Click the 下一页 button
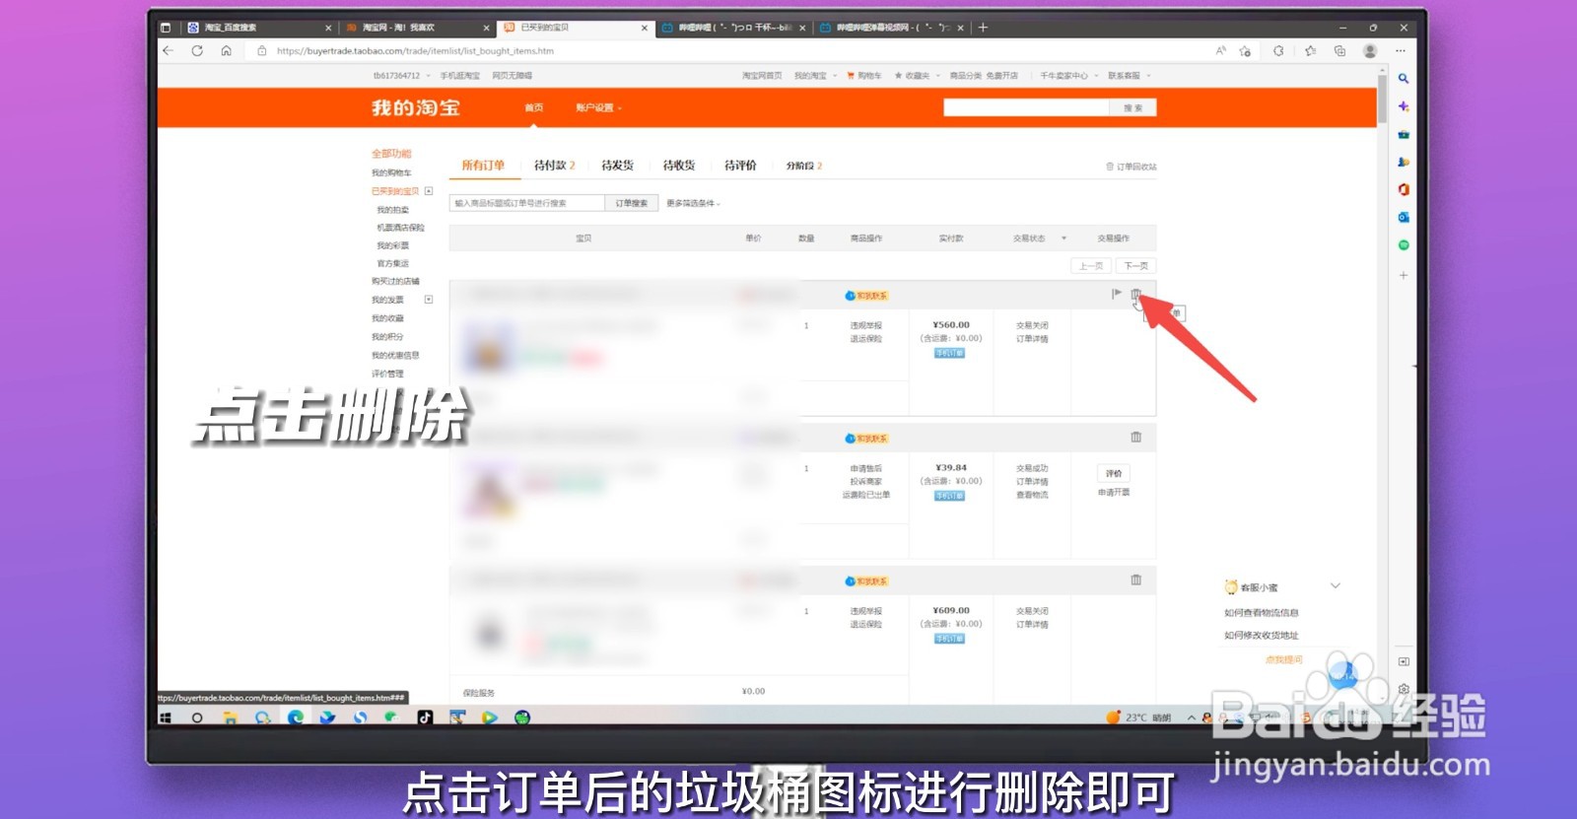The width and height of the screenshot is (1577, 819). [1135, 266]
